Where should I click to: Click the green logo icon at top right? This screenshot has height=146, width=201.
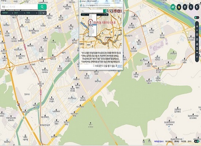click(173, 7)
